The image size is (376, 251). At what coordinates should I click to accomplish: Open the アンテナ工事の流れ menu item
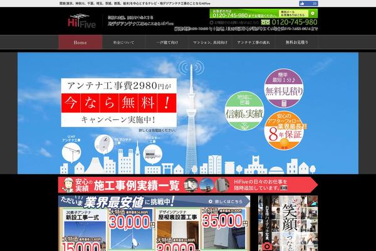pos(253,43)
